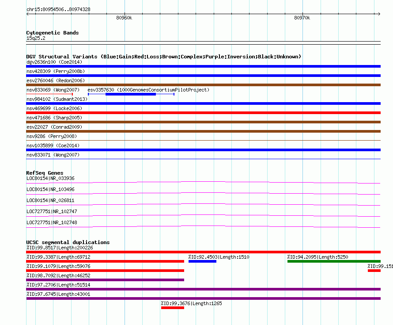Image resolution: width=393 pixels, height=325 pixels.
Task: Click the nsv471686 (Sharp2005) label
Action: (x=54, y=118)
